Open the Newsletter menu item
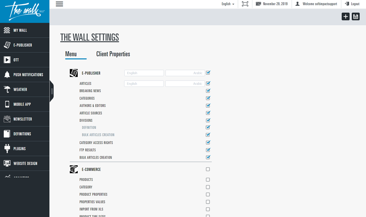The height and width of the screenshot is (217, 366). (24, 119)
